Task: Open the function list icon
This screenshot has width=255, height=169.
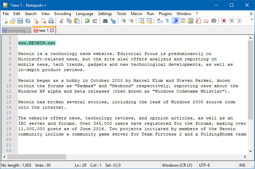Action: (x=198, y=21)
